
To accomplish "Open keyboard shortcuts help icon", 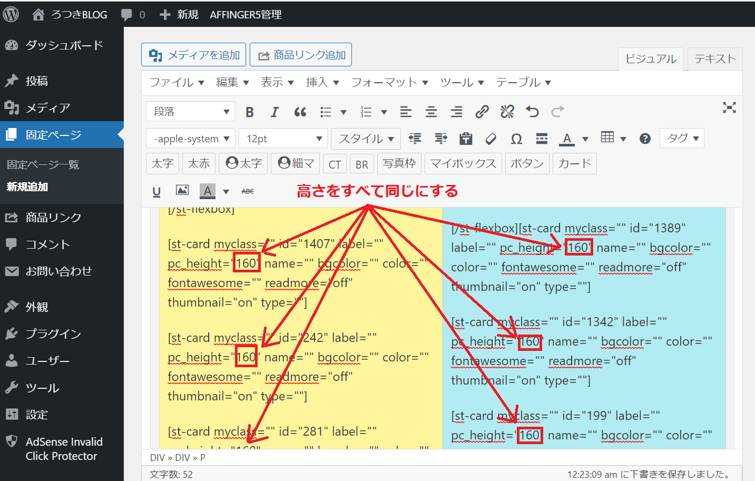I will 645,139.
